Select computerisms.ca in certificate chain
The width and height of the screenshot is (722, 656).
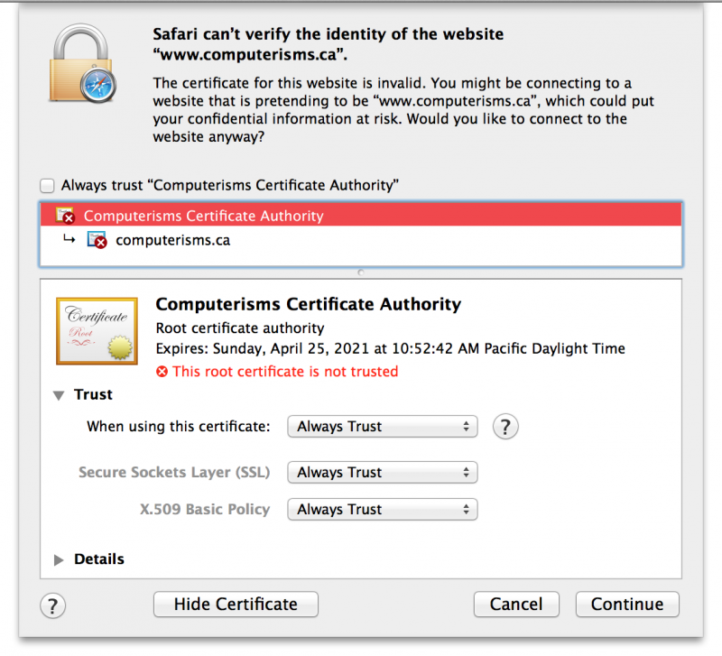tap(361, 240)
